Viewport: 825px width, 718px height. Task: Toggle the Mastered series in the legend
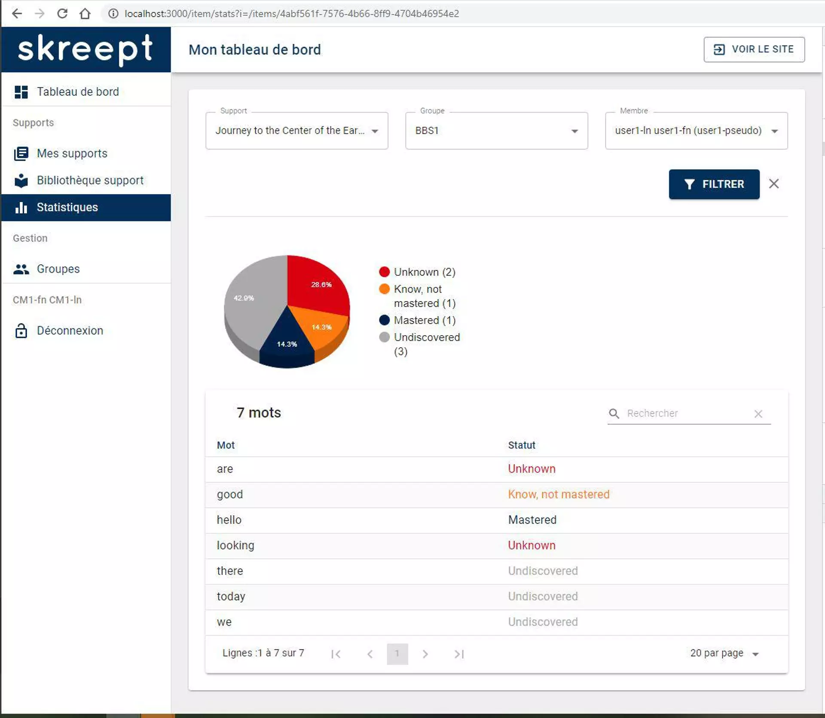[385, 320]
